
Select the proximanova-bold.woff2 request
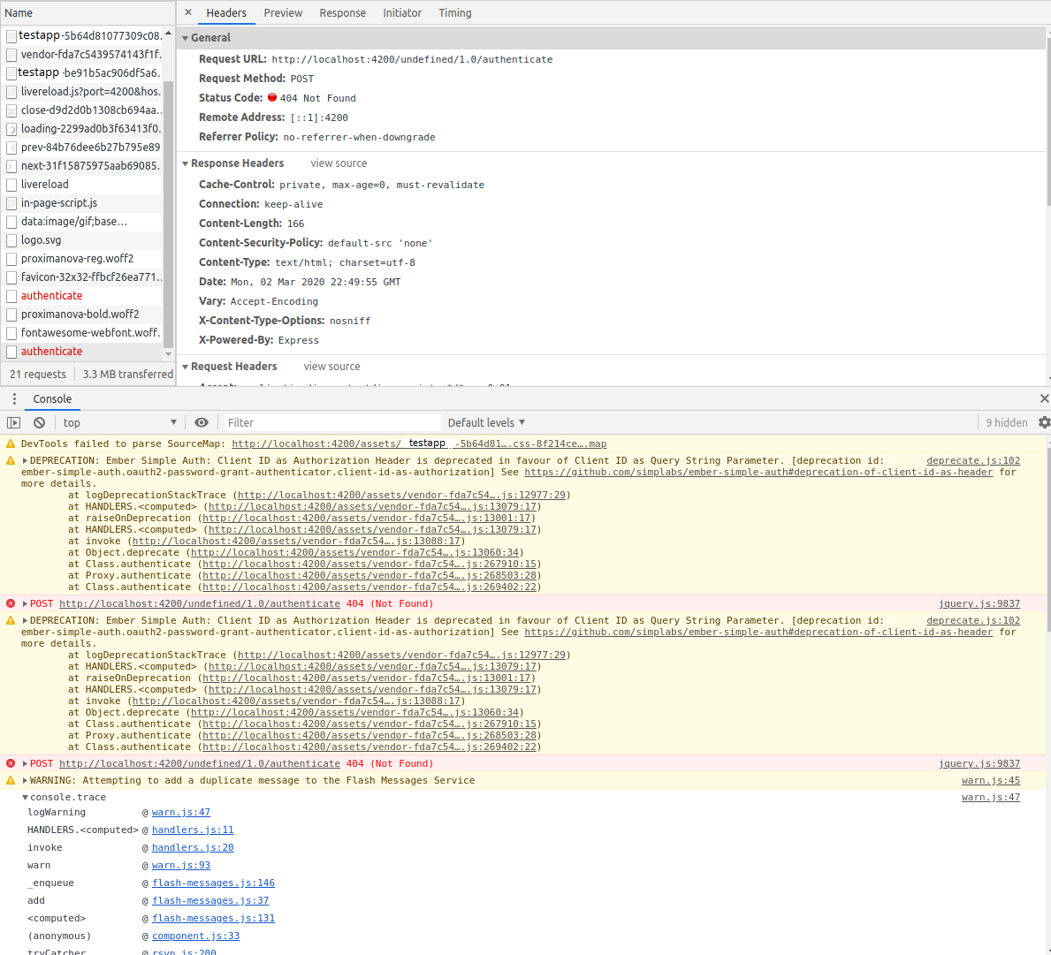click(82, 315)
